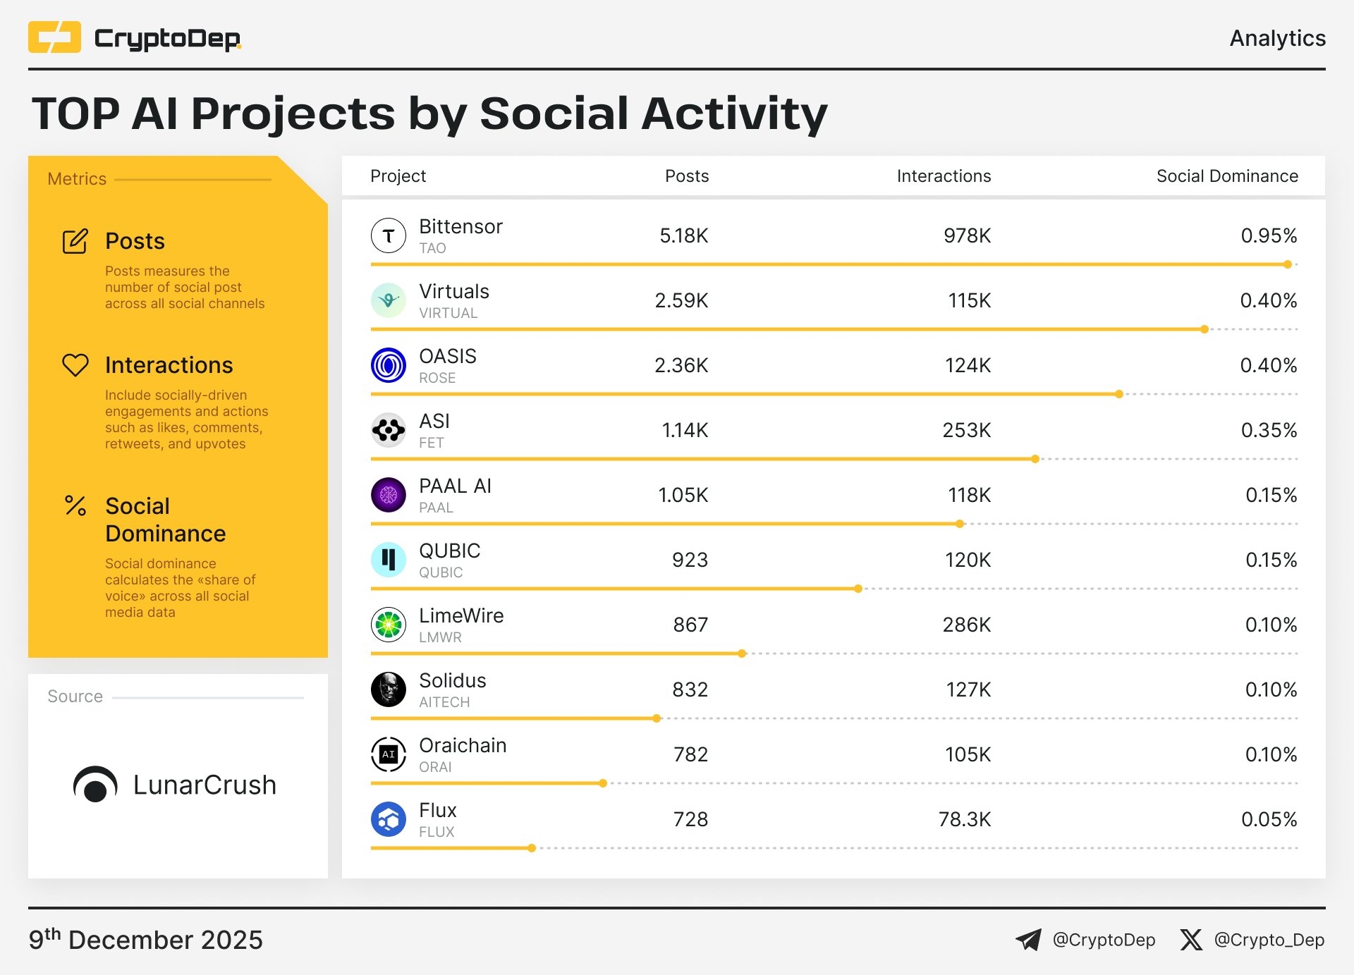Select the Posts pencil icon in Metrics panel
1354x975 pixels.
click(x=73, y=240)
